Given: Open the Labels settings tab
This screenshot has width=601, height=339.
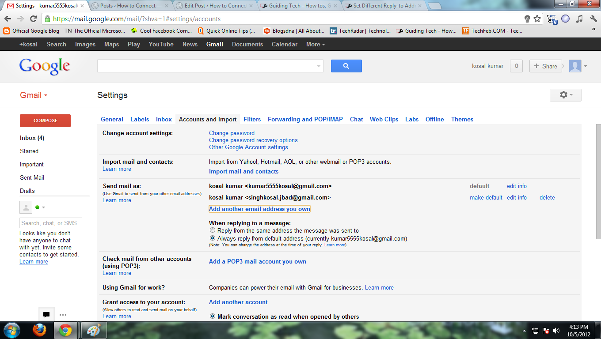Looking at the screenshot, I should pos(140,119).
